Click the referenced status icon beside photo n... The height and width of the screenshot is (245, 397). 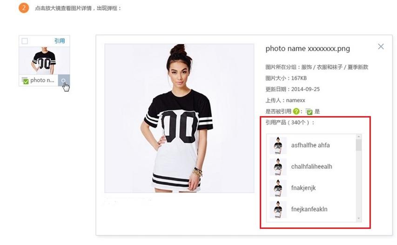tap(25, 80)
